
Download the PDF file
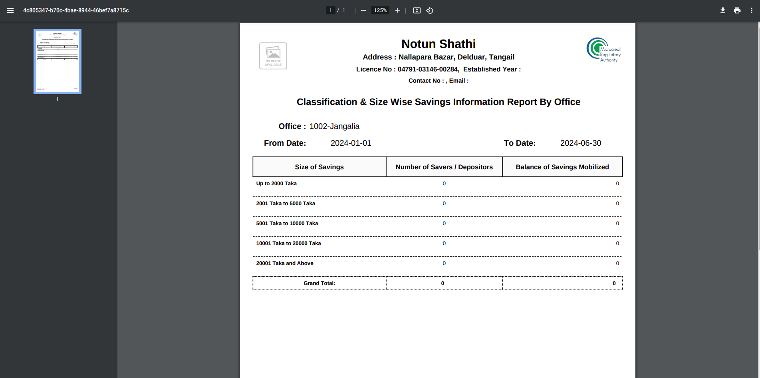click(722, 10)
